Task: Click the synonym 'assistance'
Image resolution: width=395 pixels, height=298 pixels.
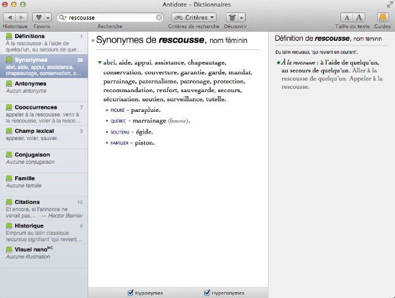Action: tap(170, 62)
